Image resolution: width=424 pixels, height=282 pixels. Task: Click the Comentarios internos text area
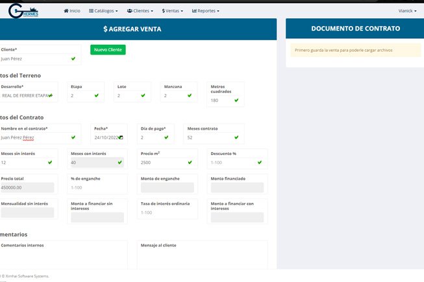pos(63,259)
